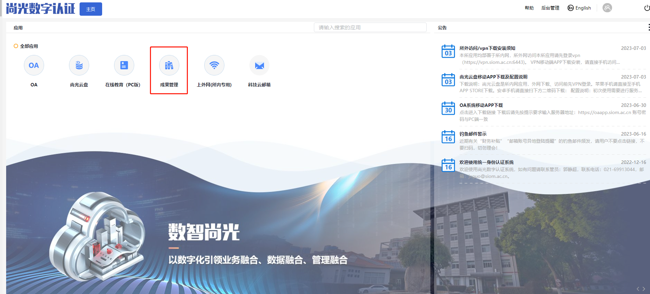The height and width of the screenshot is (294, 650).
Task: Click the 上外网(所内专用) wifi icon
Action: click(x=214, y=66)
